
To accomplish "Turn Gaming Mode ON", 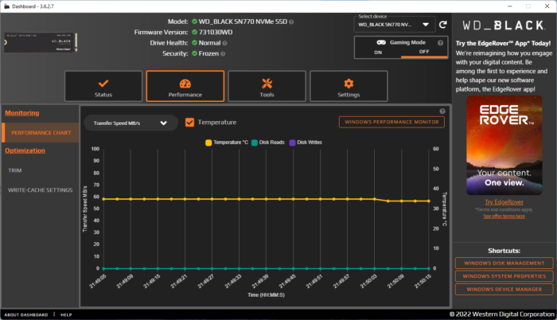I will click(x=377, y=53).
